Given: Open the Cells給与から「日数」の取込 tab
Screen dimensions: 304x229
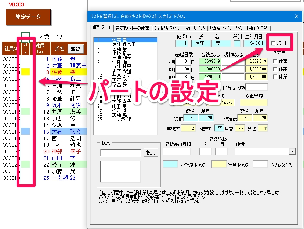Looking at the screenshot, I should [180, 28].
